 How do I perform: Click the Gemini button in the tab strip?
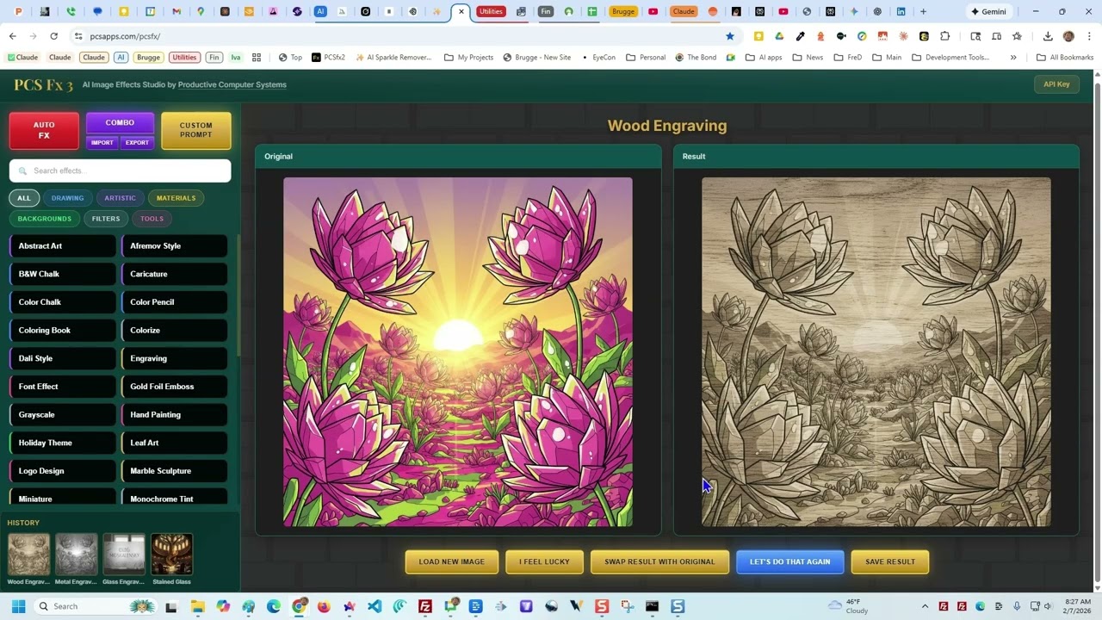[987, 12]
